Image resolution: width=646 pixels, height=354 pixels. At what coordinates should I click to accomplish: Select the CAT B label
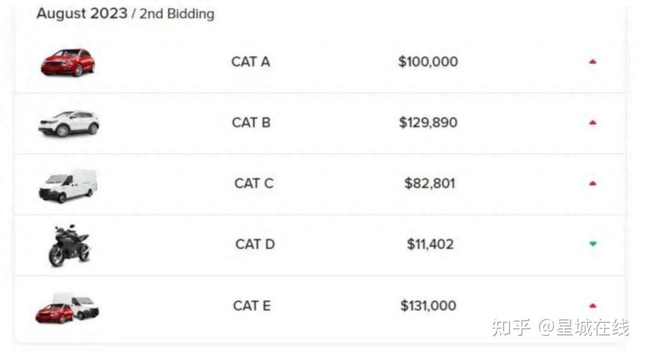click(251, 123)
